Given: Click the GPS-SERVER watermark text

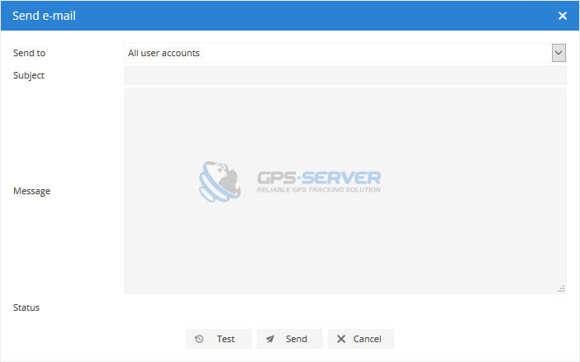Looking at the screenshot, I should 319,178.
